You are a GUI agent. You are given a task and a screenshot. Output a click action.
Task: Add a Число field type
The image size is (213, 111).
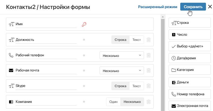pyautogui.click(x=190, y=34)
